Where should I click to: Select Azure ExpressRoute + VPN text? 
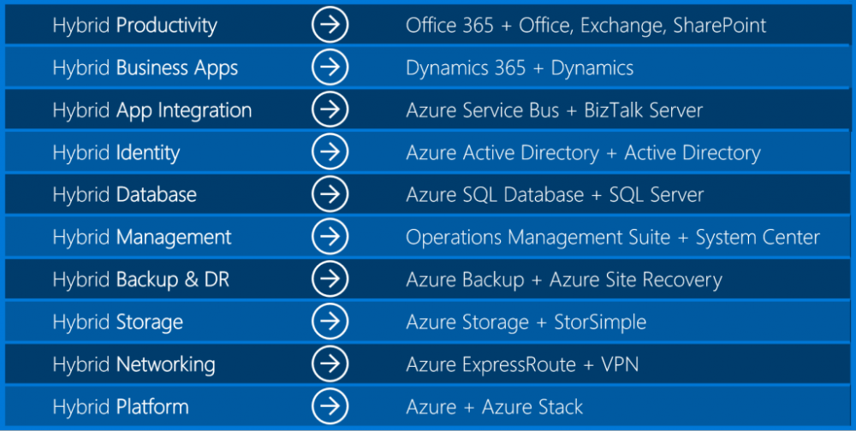[522, 365]
